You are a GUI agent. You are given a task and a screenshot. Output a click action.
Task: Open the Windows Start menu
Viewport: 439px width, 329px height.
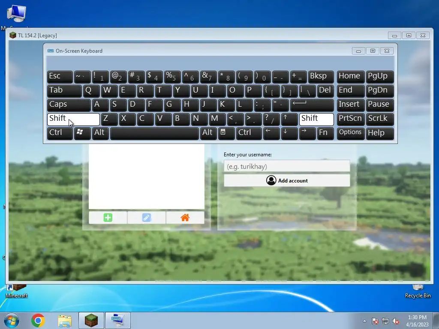pyautogui.click(x=11, y=320)
